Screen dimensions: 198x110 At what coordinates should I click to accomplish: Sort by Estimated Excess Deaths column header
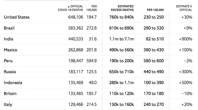[122, 8]
